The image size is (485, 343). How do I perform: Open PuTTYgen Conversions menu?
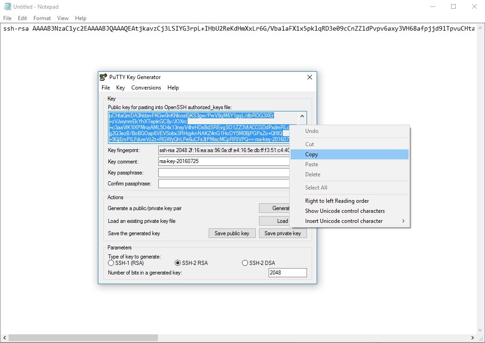tap(146, 88)
